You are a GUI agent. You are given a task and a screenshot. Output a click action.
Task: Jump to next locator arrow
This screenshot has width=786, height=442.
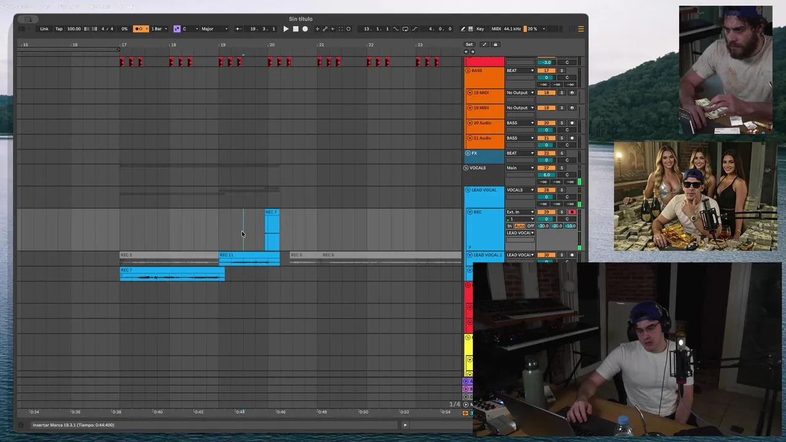[x=472, y=52]
